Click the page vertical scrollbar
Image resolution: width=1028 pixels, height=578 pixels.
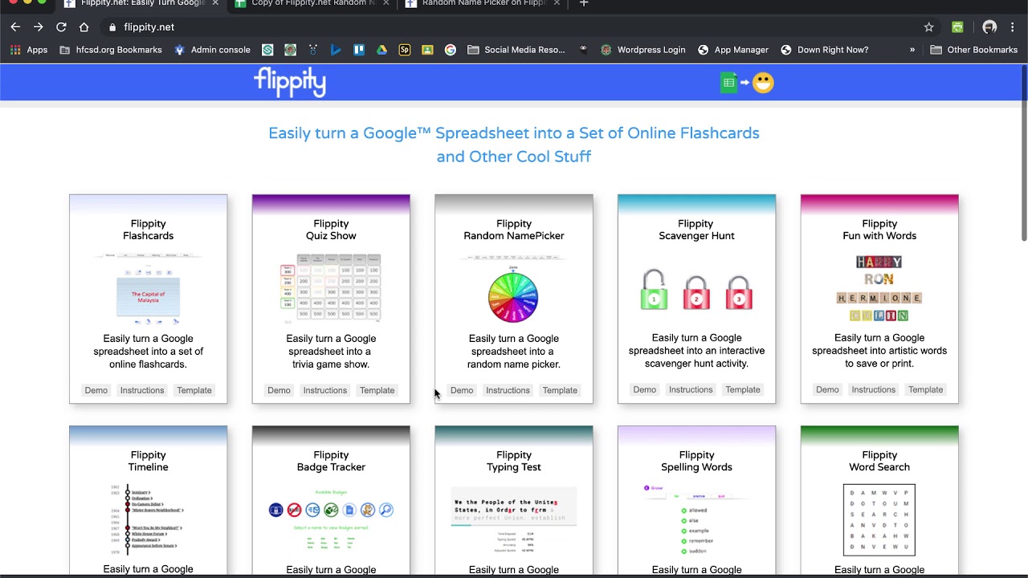tap(1023, 153)
